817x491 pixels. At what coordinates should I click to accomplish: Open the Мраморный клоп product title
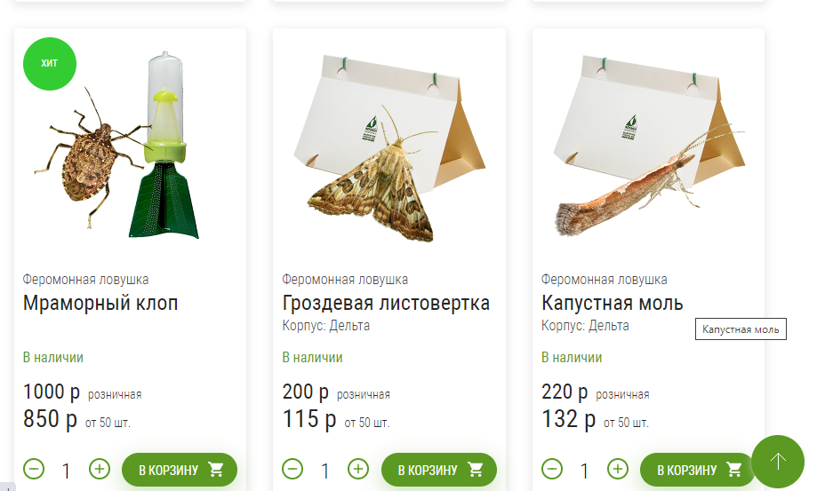[x=100, y=304]
